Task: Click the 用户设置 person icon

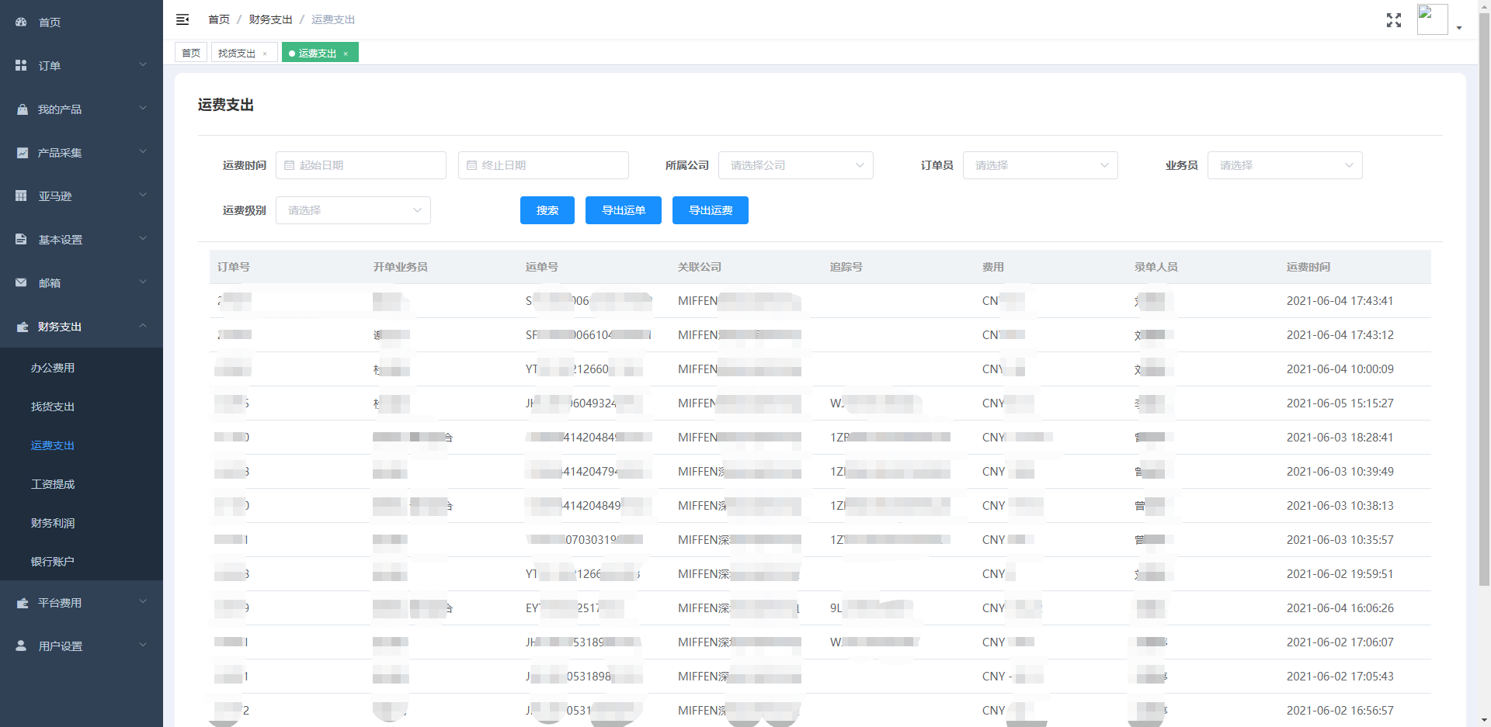Action: tap(22, 646)
